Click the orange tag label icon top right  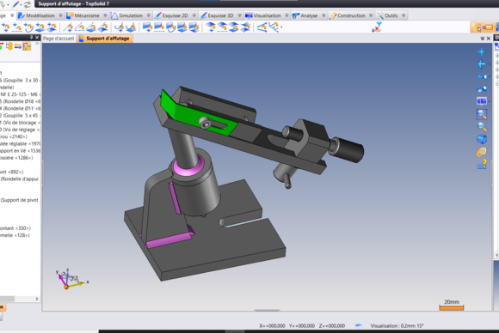point(487,27)
